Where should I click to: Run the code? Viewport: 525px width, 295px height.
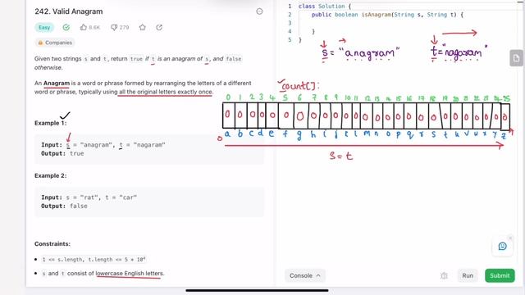coord(468,275)
